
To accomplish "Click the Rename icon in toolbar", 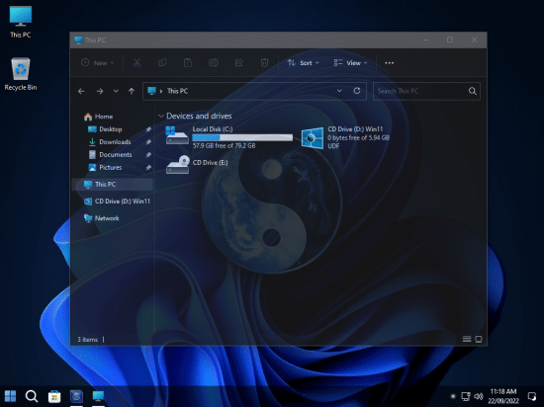I will click(x=213, y=62).
